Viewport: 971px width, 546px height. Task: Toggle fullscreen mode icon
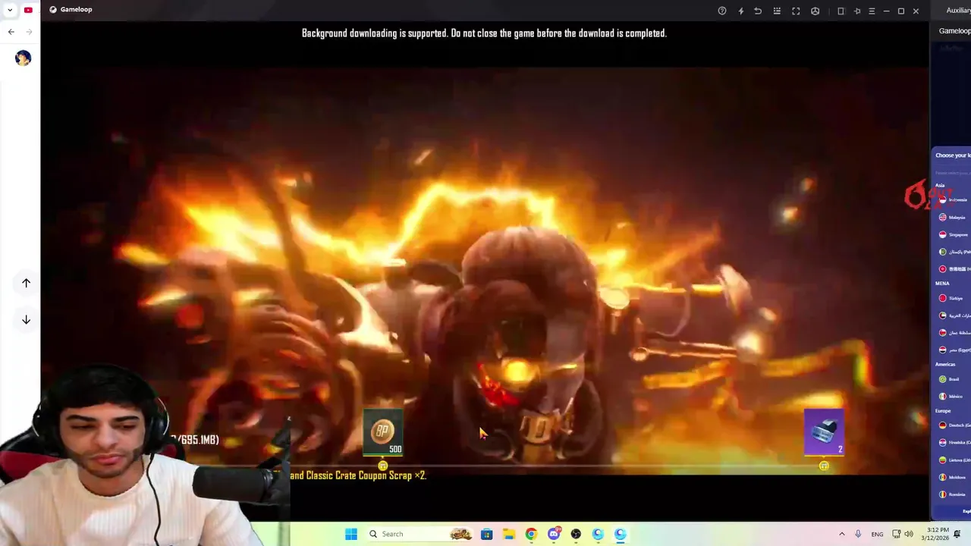point(796,11)
